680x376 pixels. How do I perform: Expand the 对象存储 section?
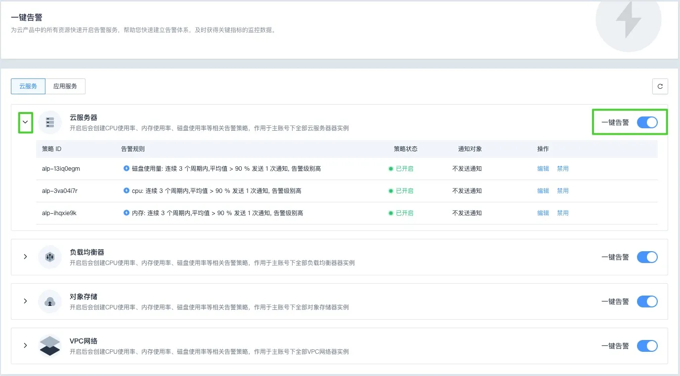26,301
